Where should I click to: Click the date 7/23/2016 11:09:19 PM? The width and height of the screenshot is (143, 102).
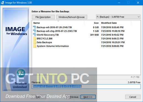[x=113, y=31]
